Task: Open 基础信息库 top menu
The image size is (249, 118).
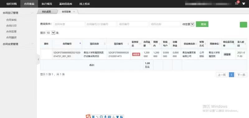Action: point(66,4)
